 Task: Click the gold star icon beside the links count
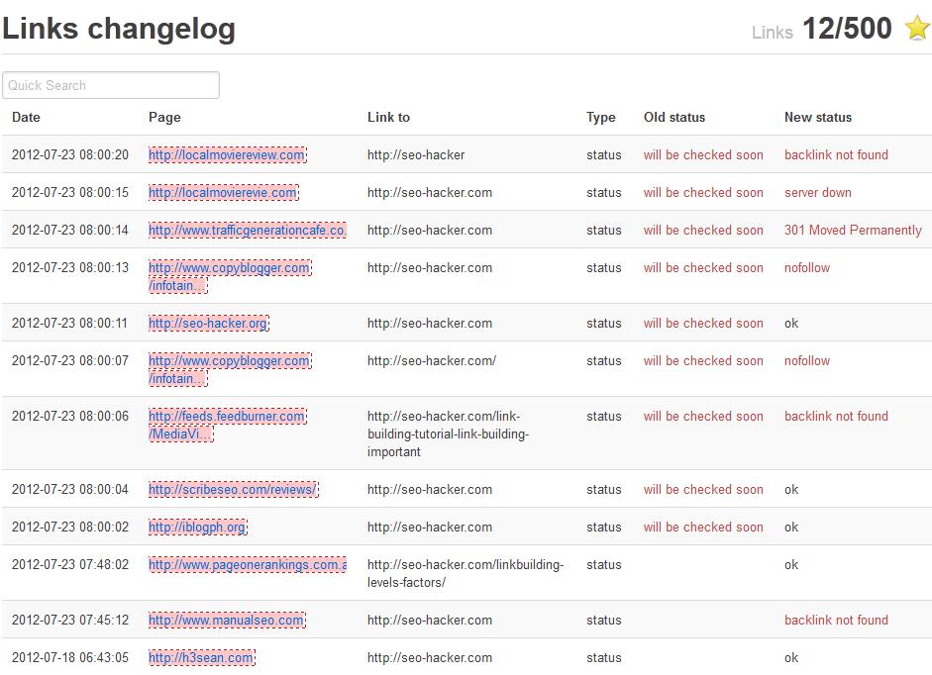[917, 29]
